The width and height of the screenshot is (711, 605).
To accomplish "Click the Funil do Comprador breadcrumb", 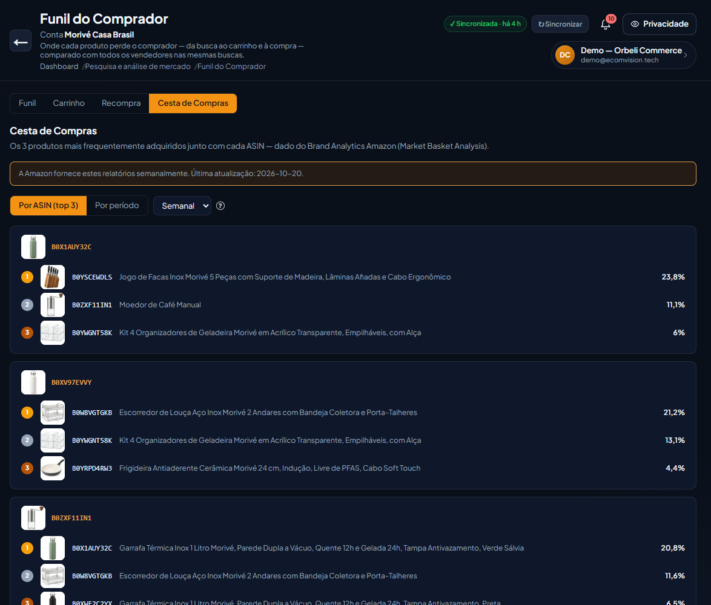I will tap(232, 67).
